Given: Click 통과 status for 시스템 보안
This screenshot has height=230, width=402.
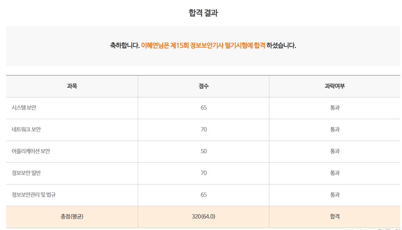Looking at the screenshot, I should click(335, 108).
